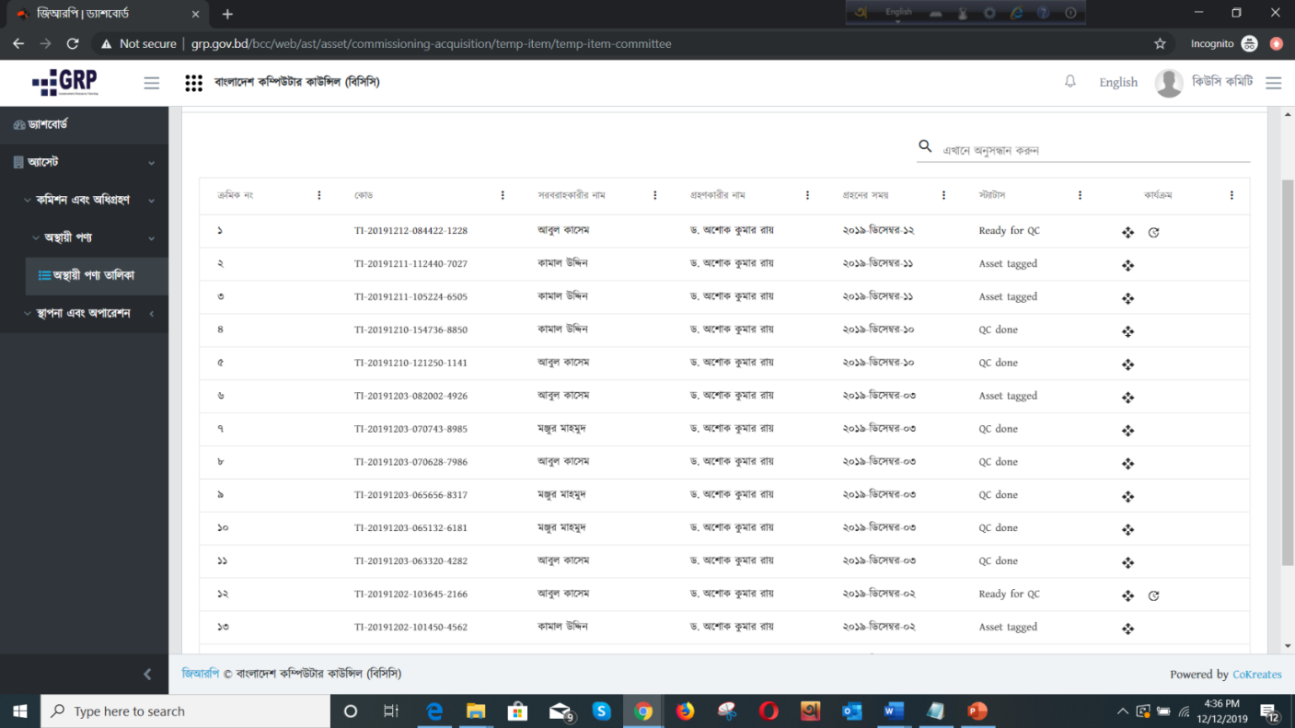Open column menu for গ্রহনের সময় header

tap(943, 195)
